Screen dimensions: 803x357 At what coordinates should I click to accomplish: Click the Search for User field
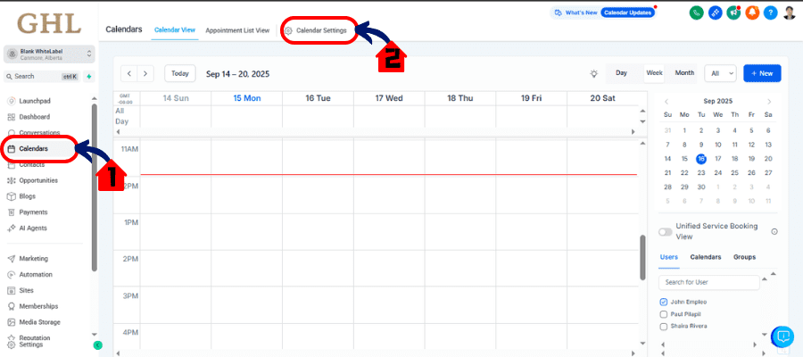[708, 282]
